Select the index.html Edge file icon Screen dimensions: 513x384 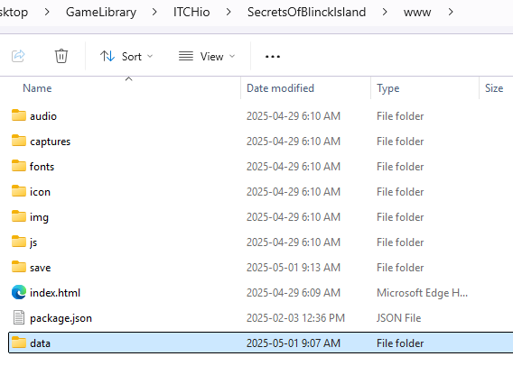click(19, 292)
